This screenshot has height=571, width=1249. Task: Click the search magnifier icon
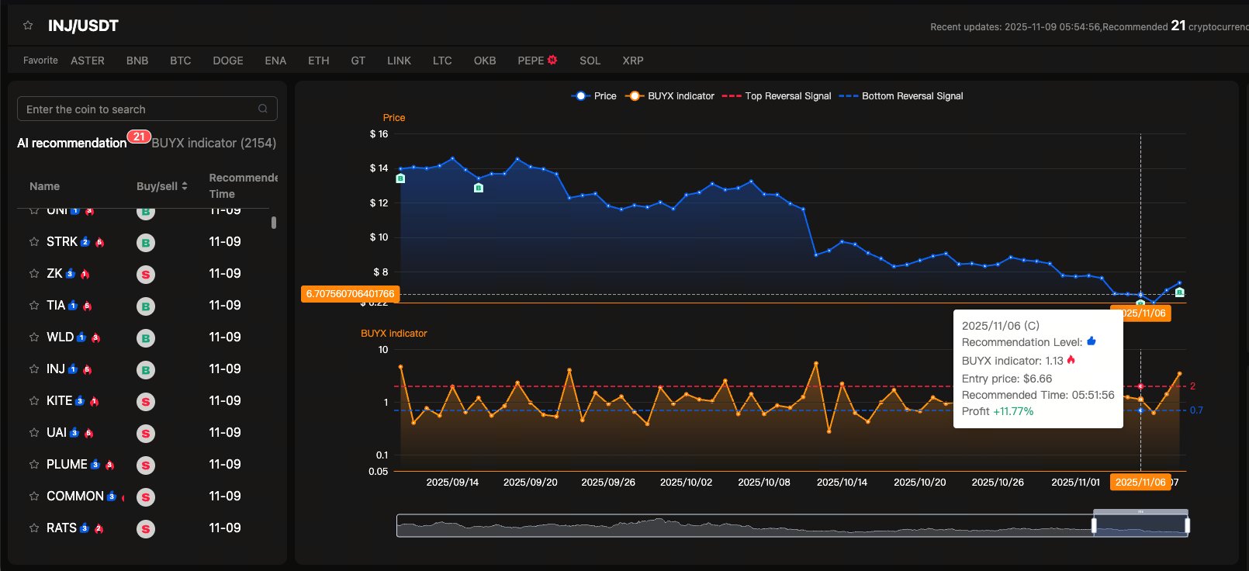pos(263,109)
